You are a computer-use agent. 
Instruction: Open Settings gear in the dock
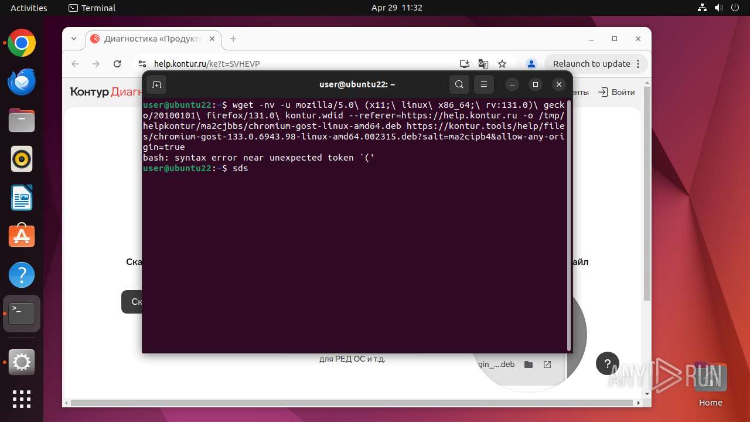point(22,363)
